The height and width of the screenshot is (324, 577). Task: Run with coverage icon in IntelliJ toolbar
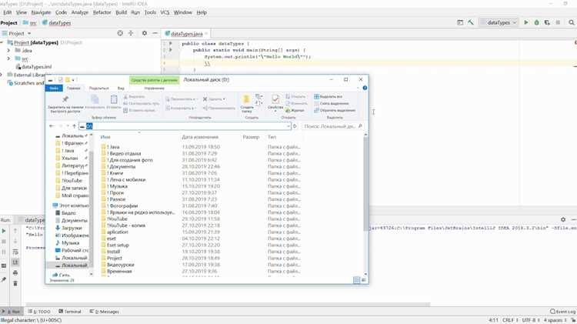click(547, 22)
